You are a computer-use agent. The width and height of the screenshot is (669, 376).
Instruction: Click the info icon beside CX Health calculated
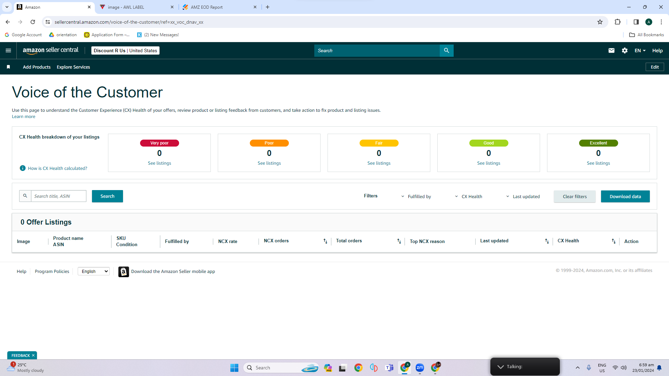23,168
